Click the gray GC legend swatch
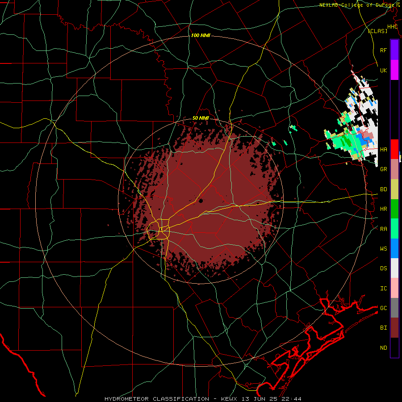This screenshot has height=402, width=402. point(394,308)
